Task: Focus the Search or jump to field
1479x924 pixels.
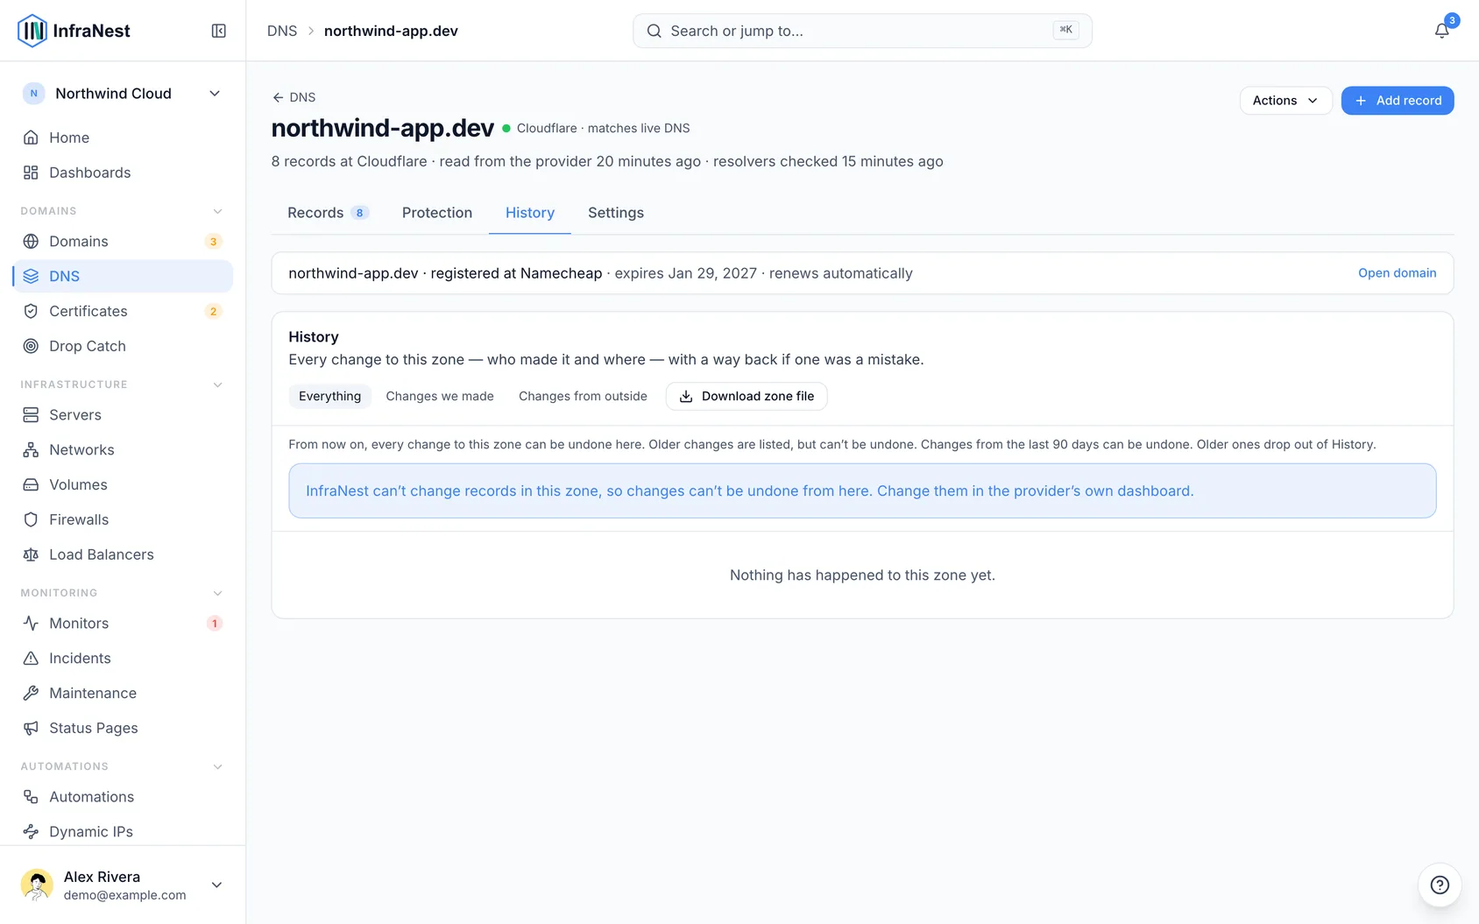Action: 862,31
